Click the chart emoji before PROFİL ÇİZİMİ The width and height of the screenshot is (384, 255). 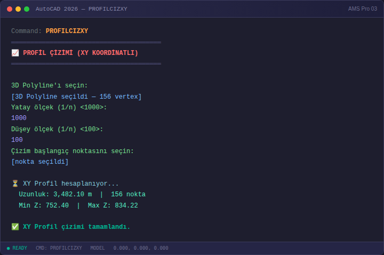click(x=15, y=53)
